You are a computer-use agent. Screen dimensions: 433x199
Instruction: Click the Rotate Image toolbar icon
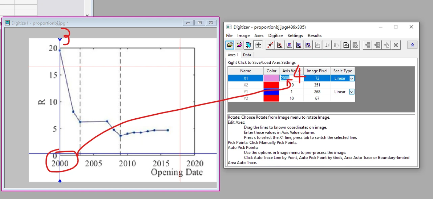[x=249, y=45]
